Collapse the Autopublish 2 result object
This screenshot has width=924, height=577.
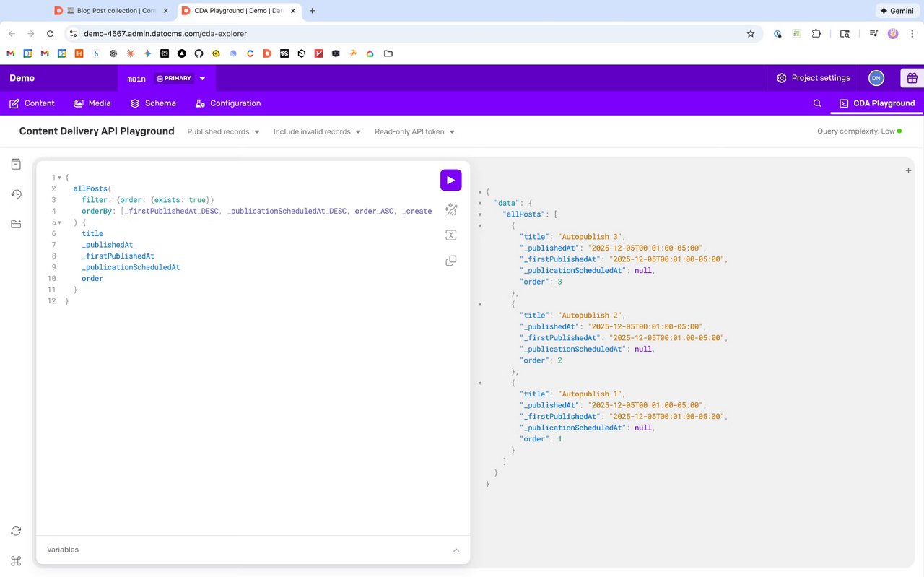point(480,304)
